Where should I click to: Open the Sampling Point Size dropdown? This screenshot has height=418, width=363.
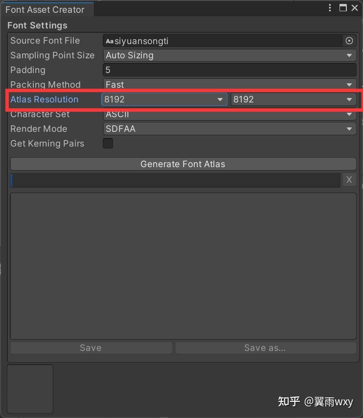click(229, 55)
